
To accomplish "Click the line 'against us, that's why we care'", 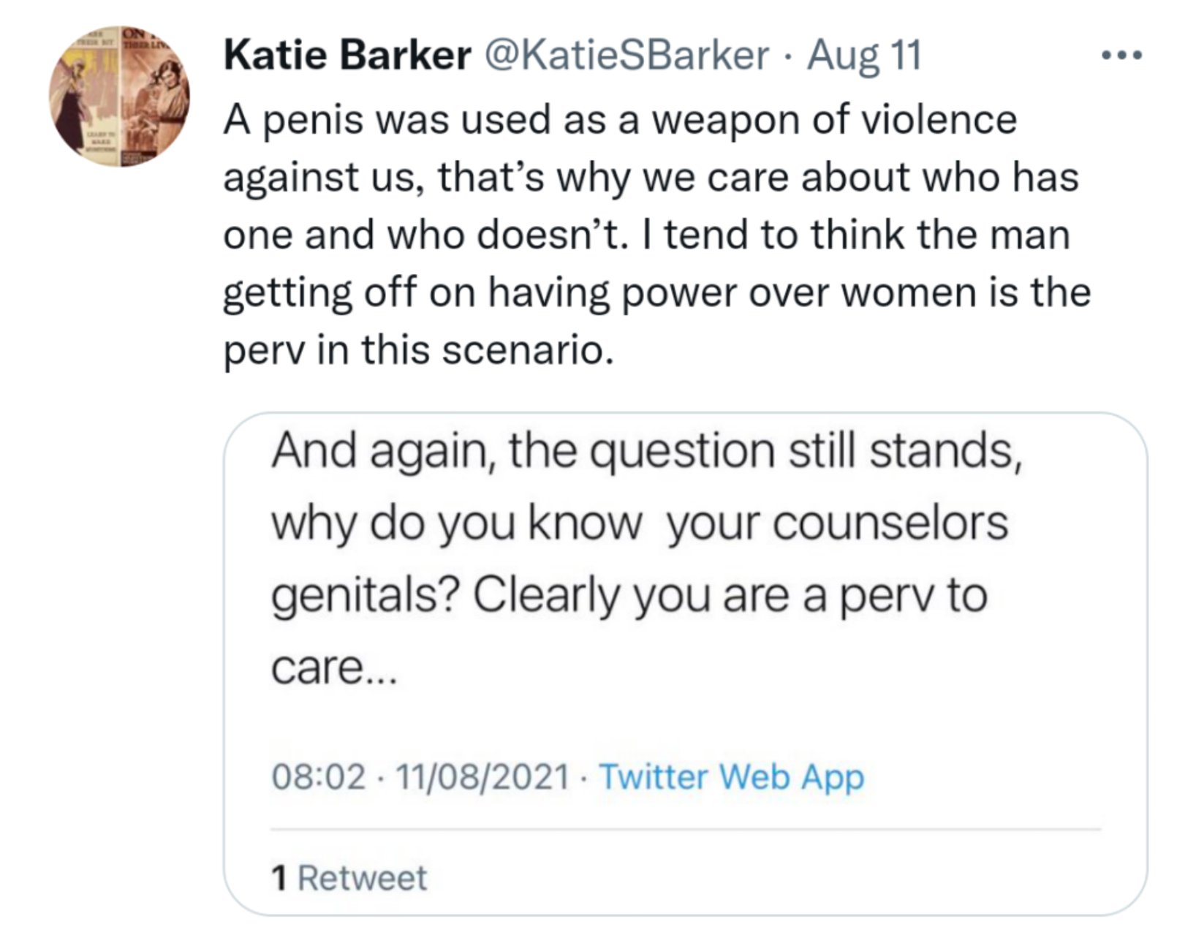I will click(x=650, y=177).
